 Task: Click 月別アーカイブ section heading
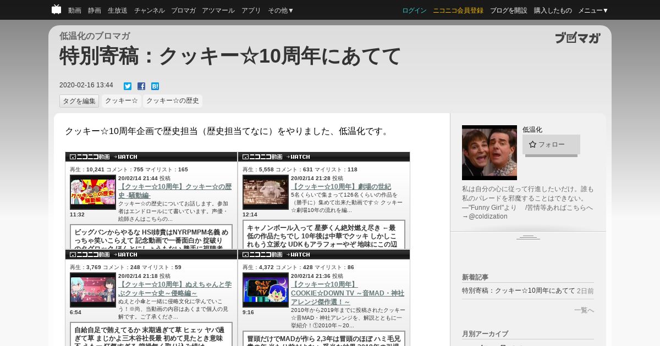[485, 334]
